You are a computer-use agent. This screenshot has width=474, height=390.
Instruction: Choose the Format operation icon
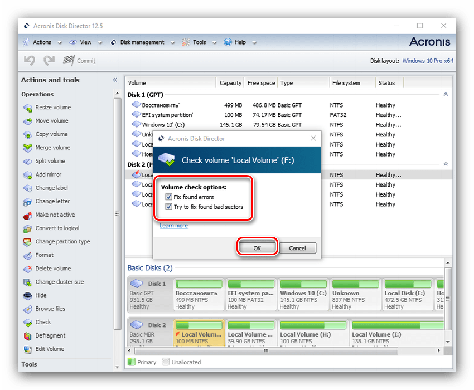28,255
